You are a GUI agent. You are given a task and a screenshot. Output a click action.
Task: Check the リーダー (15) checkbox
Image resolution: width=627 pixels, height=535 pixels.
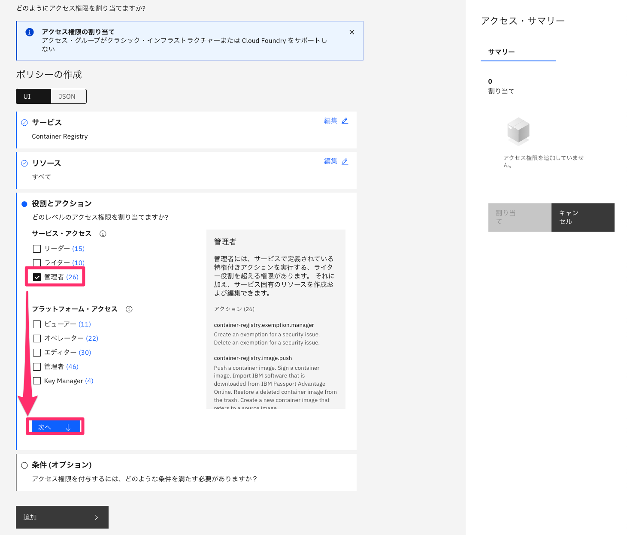[x=37, y=248]
